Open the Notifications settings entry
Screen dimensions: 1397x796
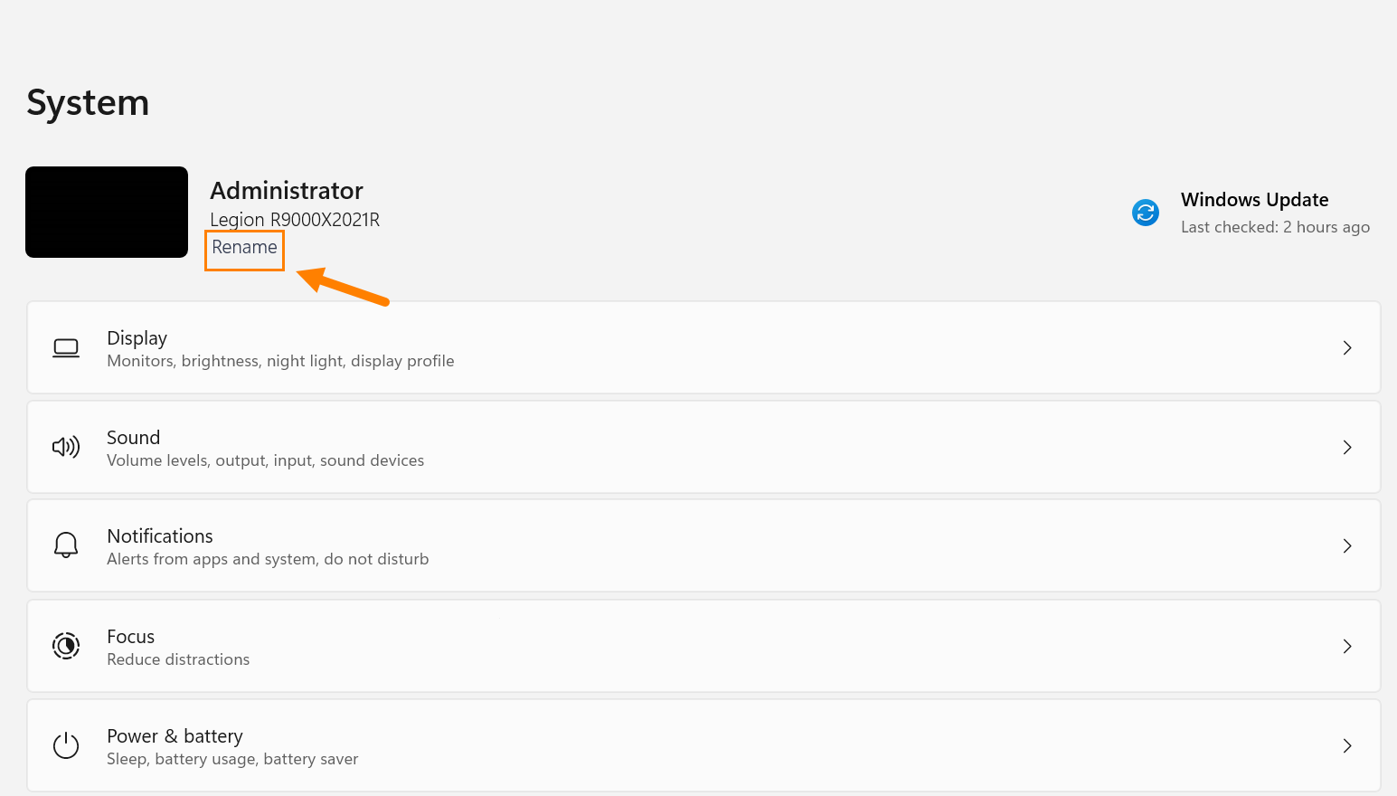click(x=703, y=545)
